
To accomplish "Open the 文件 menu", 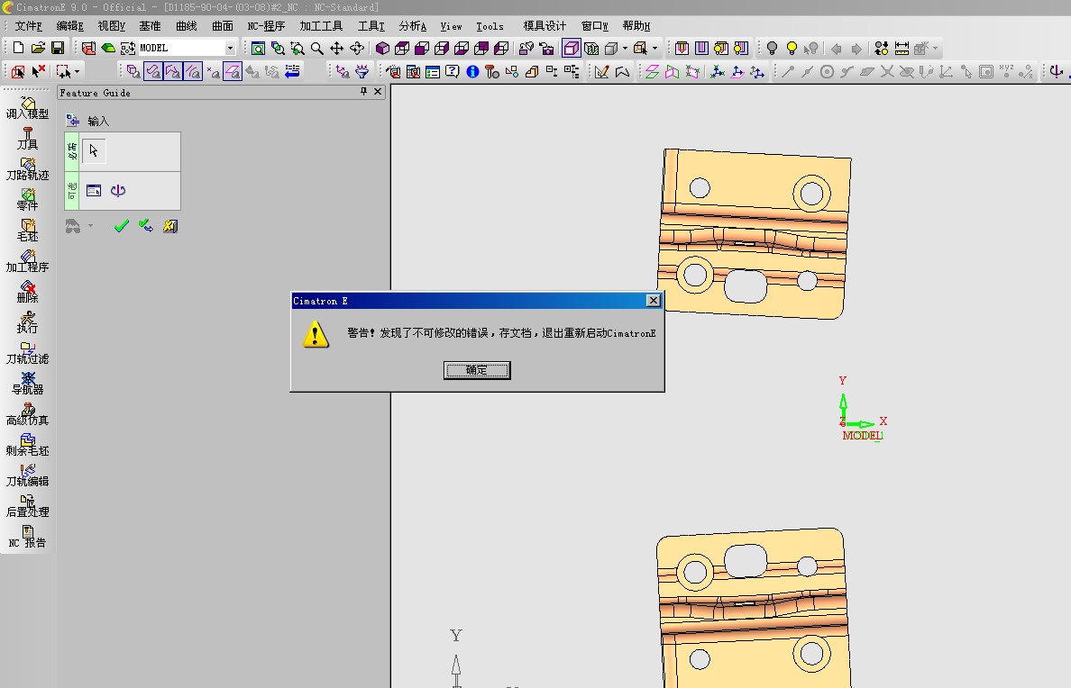I will pos(28,26).
